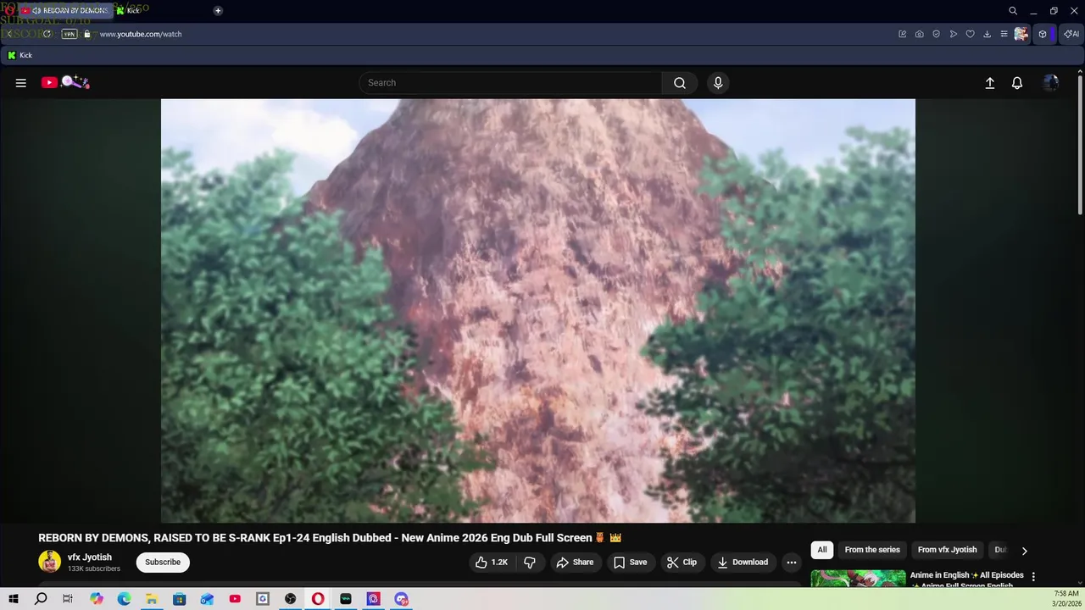
Task: Open a new browser tab
Action: [x=218, y=11]
